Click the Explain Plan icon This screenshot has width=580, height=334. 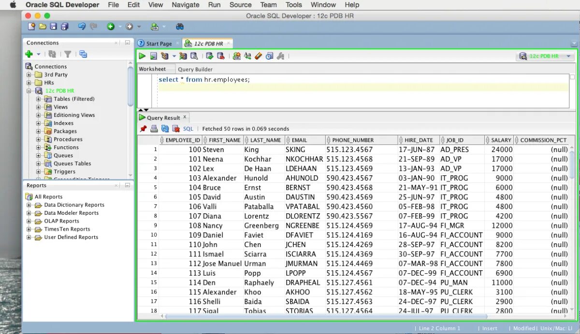pos(164,56)
